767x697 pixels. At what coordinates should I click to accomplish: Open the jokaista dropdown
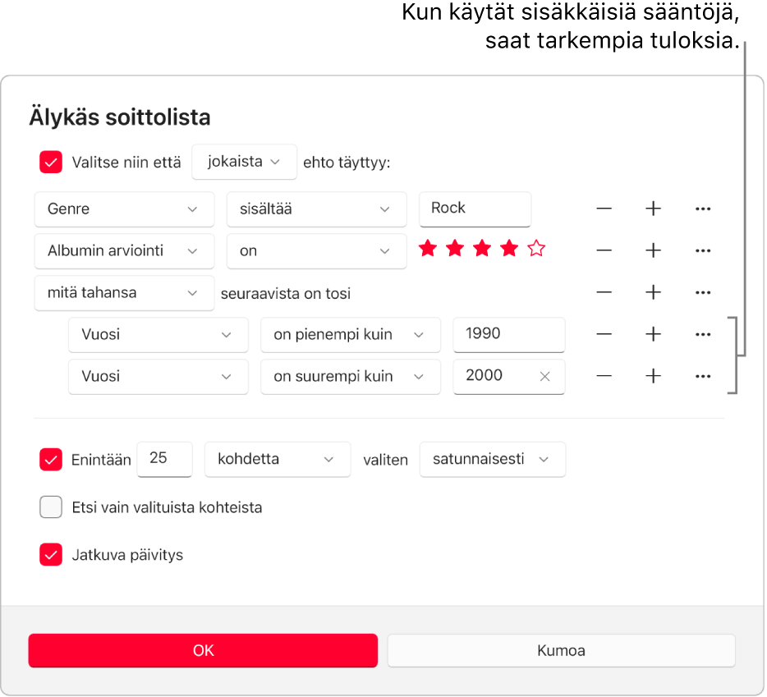(x=244, y=162)
